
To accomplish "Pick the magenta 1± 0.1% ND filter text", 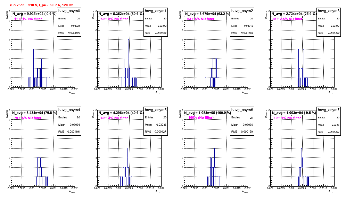I will tap(28, 19).
